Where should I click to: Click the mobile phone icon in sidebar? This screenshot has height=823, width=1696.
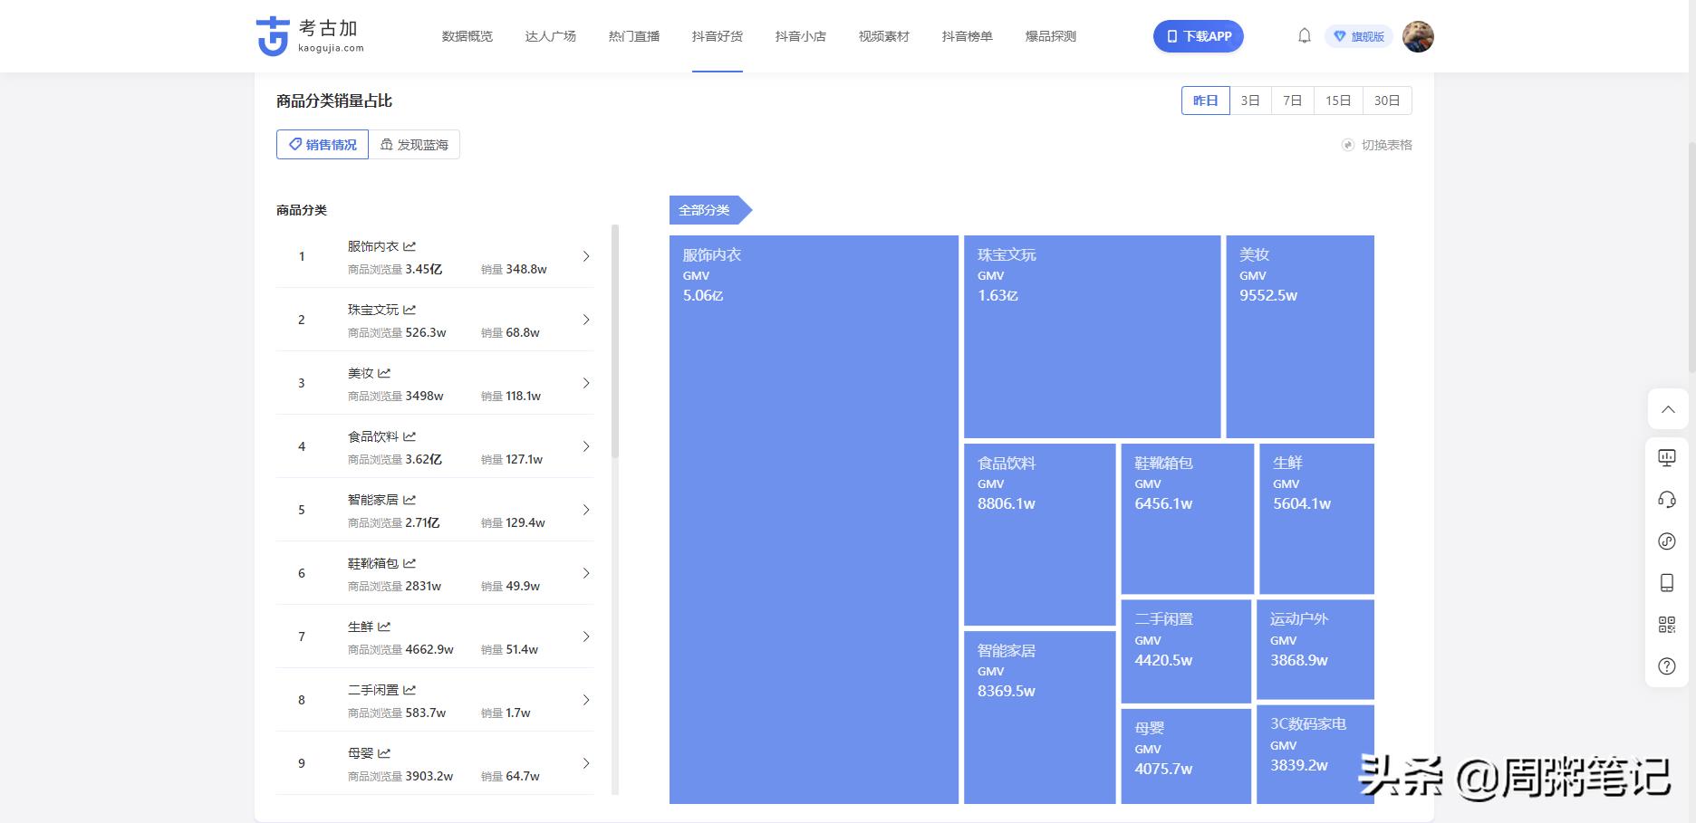(1667, 583)
